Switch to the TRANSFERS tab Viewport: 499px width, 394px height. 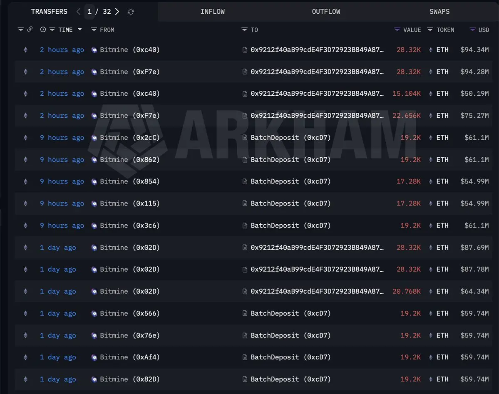49,12
